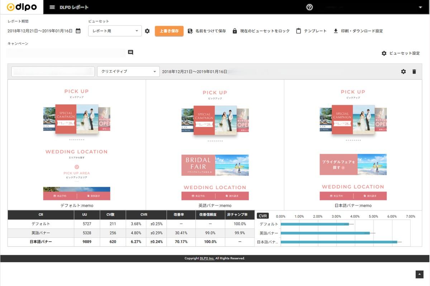The height and width of the screenshot is (286, 430).
Task: Open the report period calendar picker
Action: pyautogui.click(x=78, y=31)
